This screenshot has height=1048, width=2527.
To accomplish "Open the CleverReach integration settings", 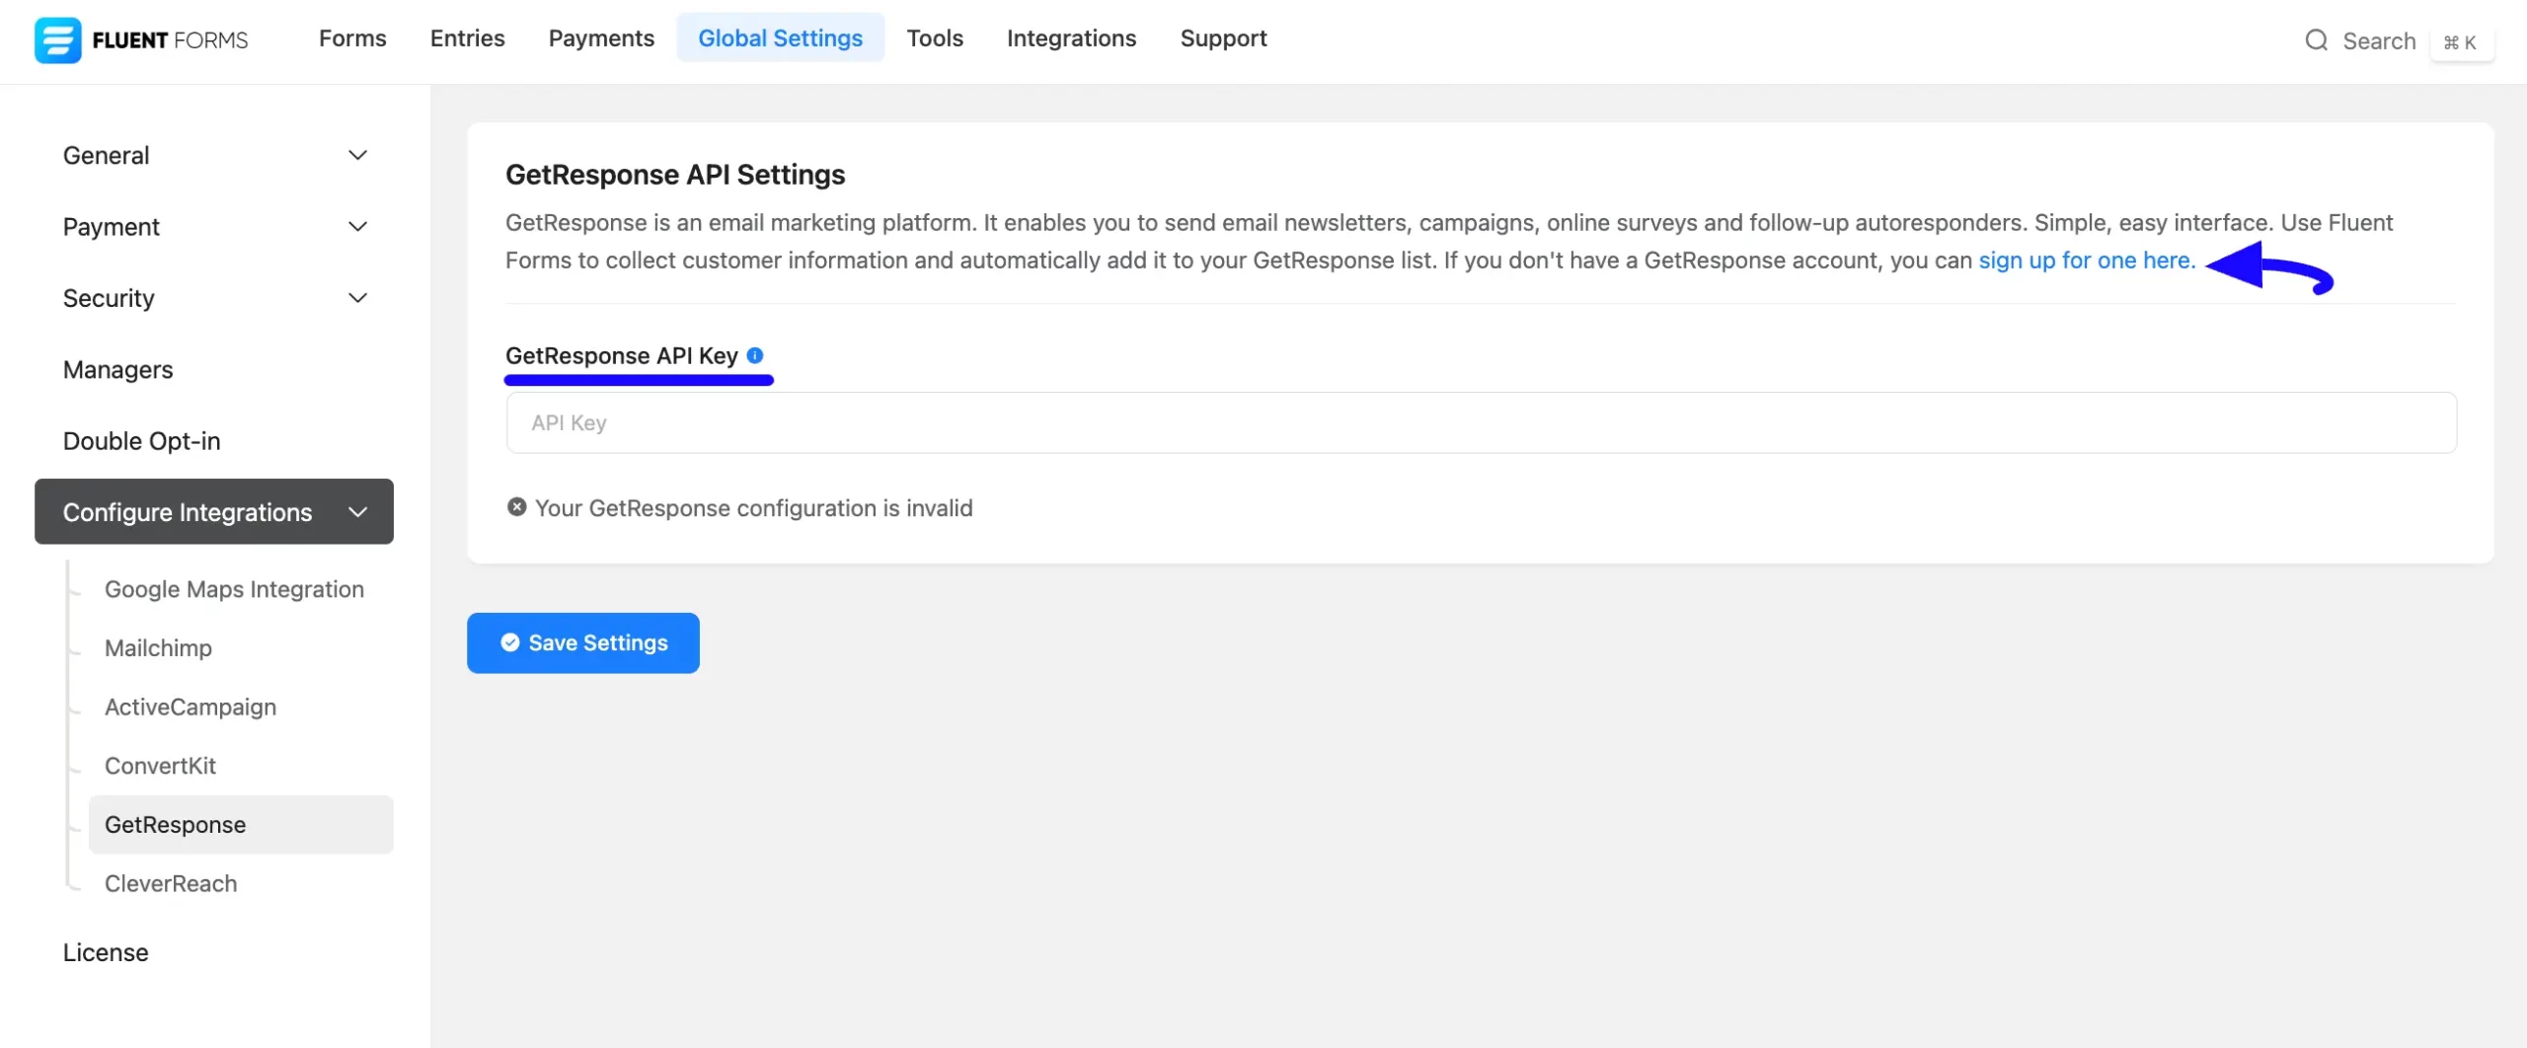I will (172, 883).
